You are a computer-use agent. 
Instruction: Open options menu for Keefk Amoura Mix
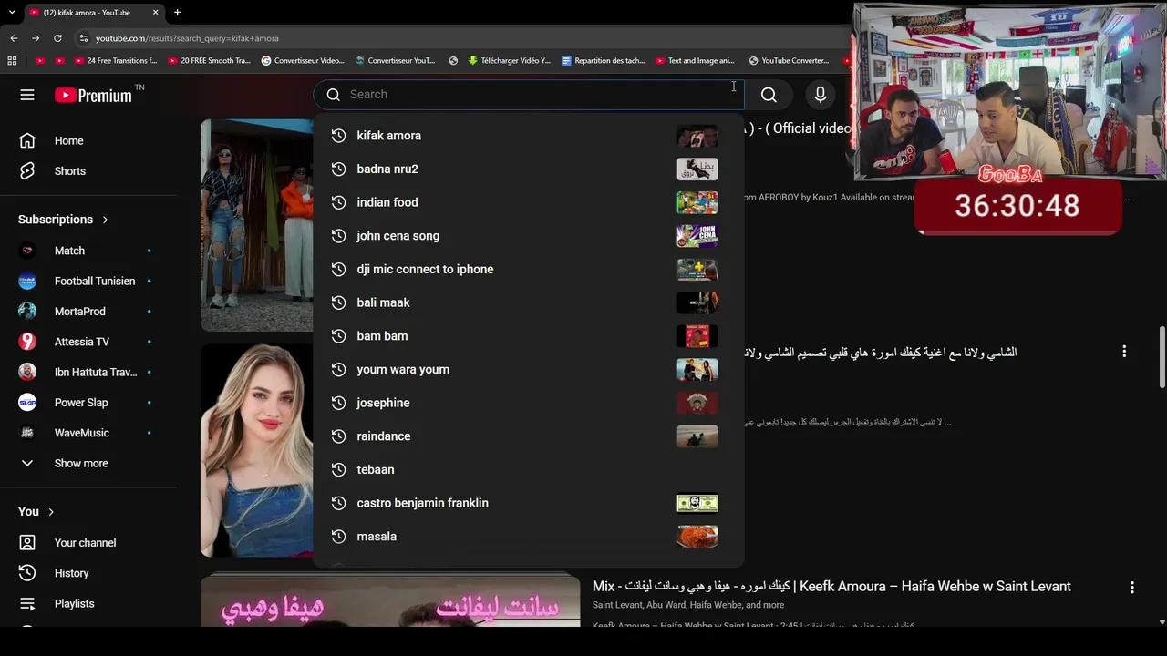coord(1131,588)
